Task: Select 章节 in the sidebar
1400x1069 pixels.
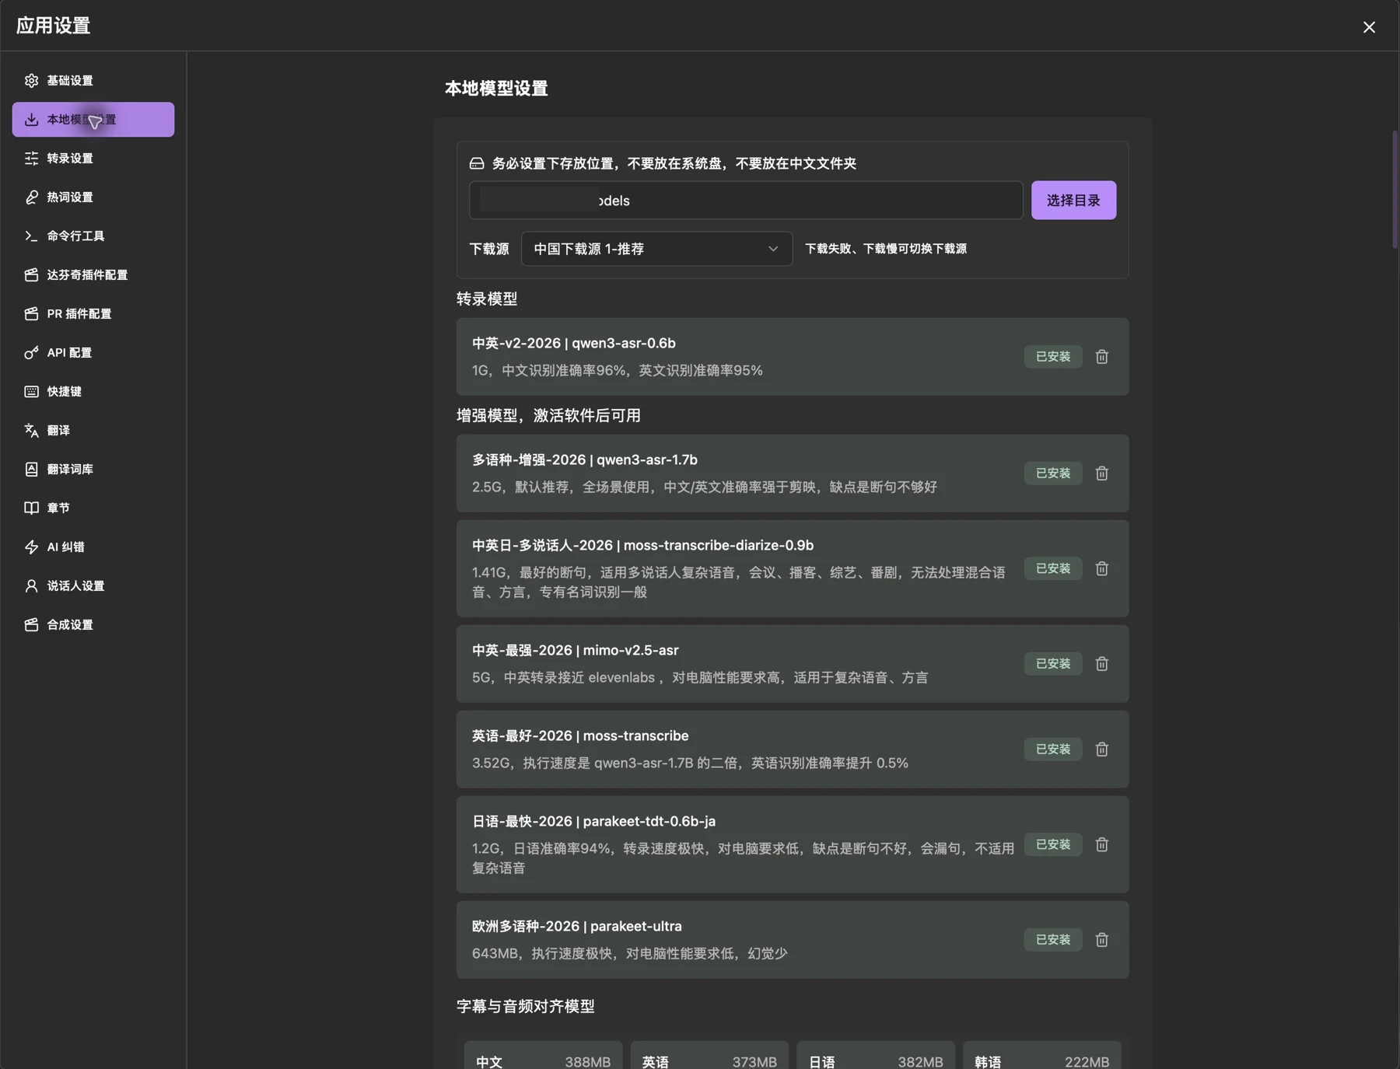Action: click(x=93, y=508)
